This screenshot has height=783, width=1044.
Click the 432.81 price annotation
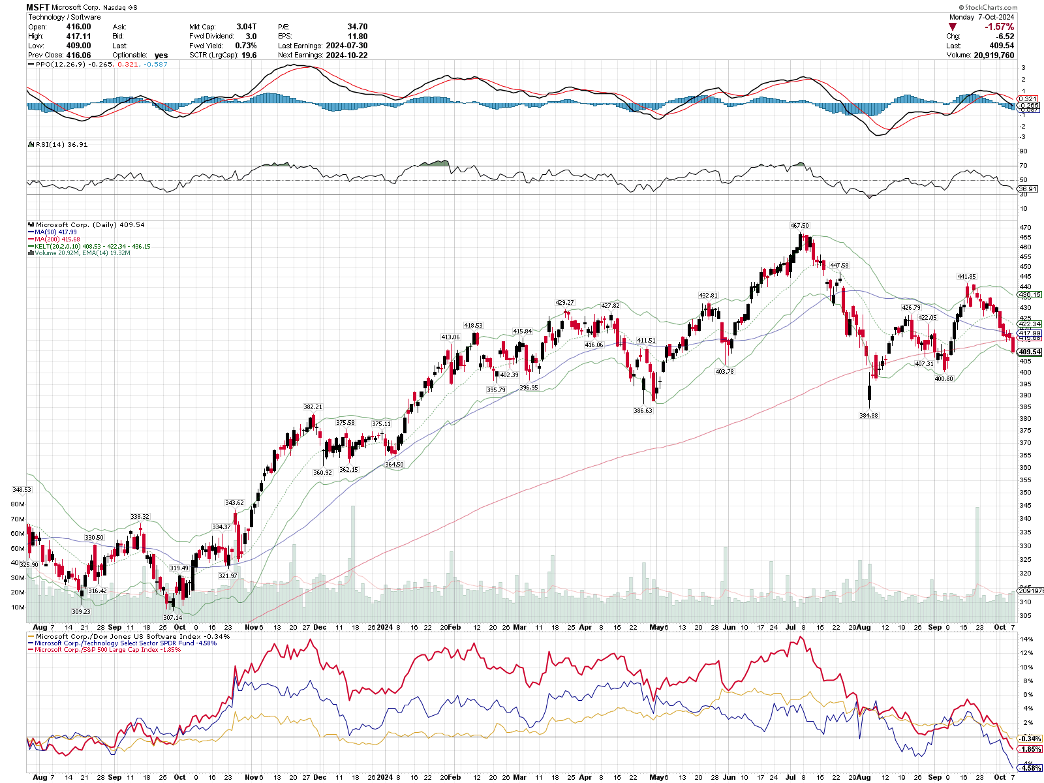(709, 296)
